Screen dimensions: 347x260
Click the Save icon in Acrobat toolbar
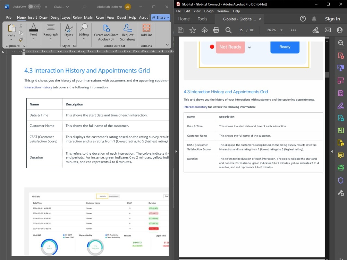tap(180, 30)
